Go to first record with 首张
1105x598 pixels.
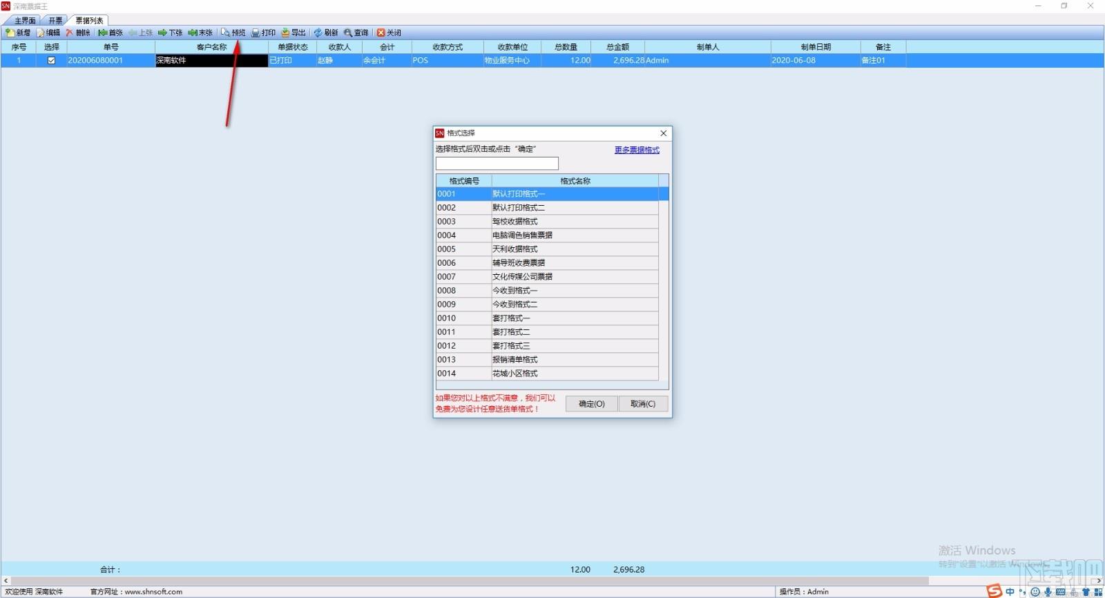[x=110, y=32]
